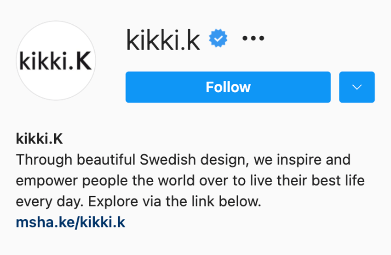Click the capital K in the avatar logo
Image resolution: width=391 pixels, height=255 pixels.
84,61
